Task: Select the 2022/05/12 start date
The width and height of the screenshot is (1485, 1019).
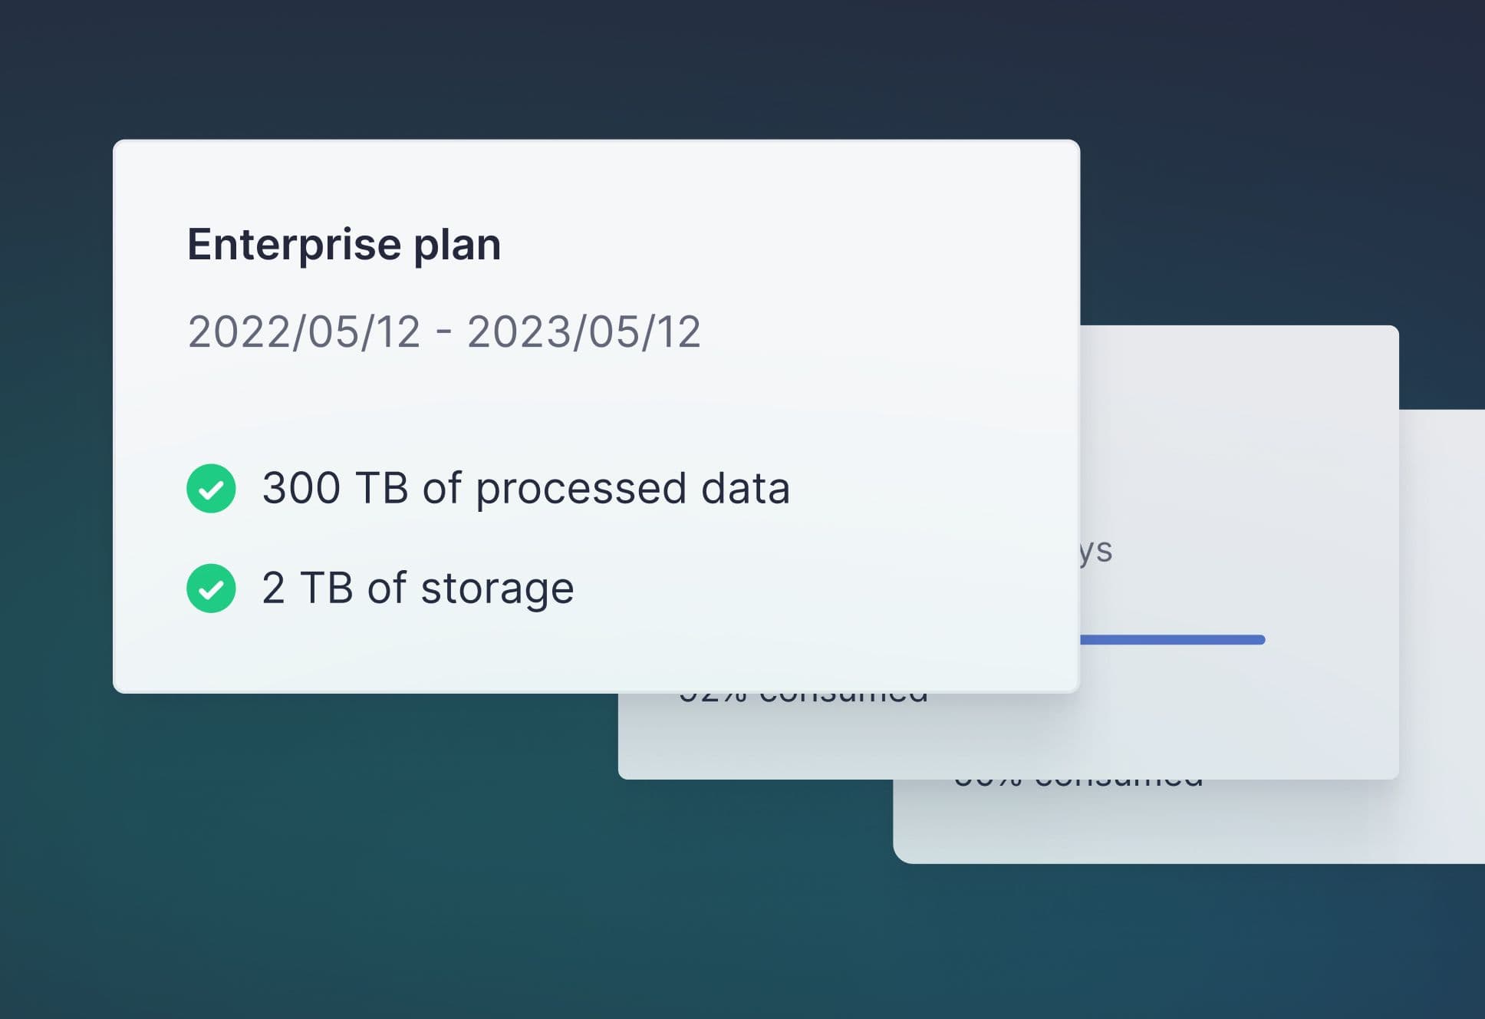Action: [x=305, y=332]
